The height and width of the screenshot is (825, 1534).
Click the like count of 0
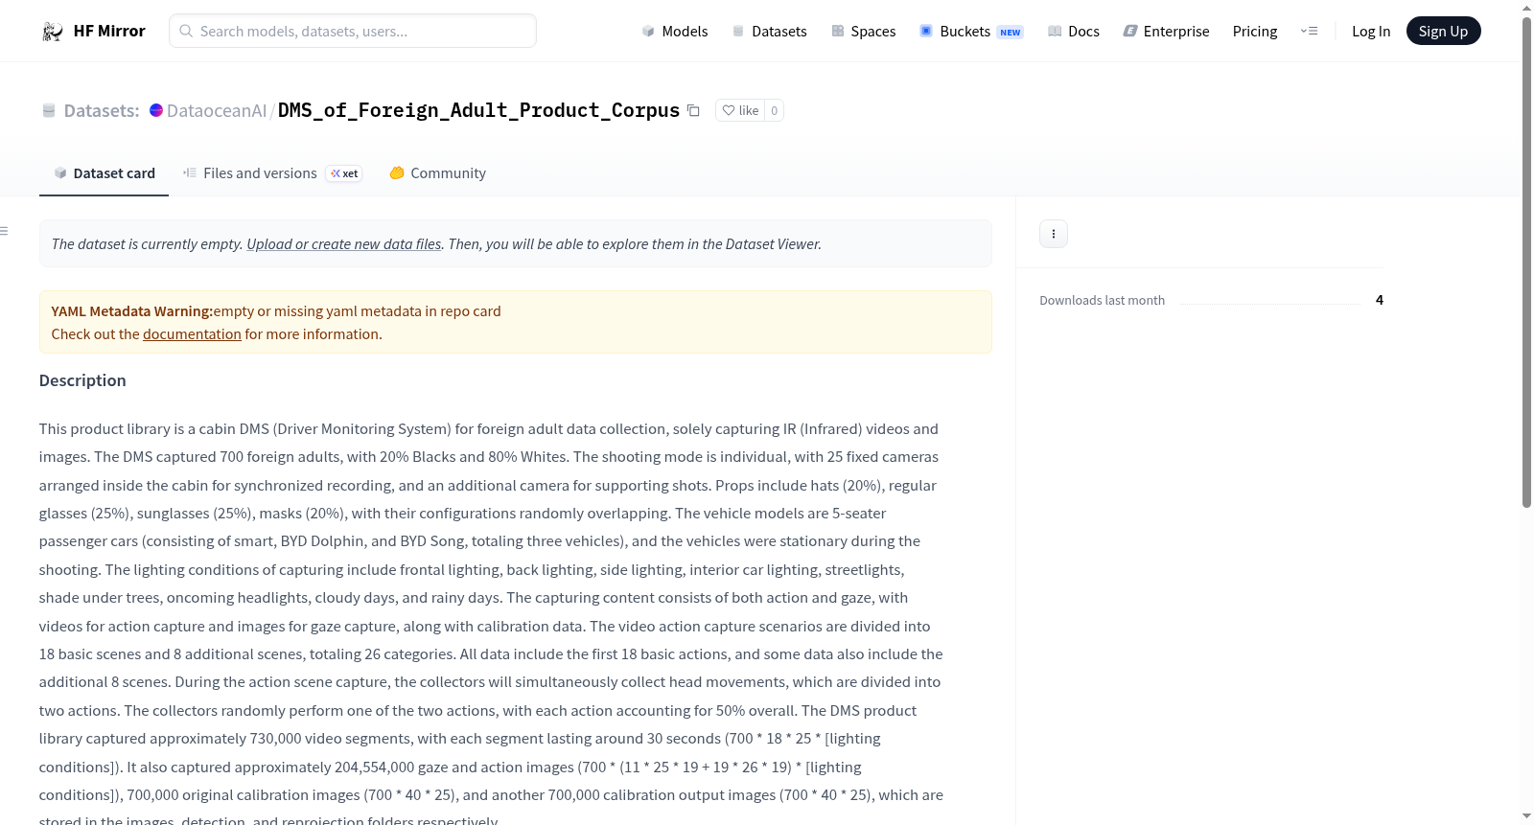775,110
